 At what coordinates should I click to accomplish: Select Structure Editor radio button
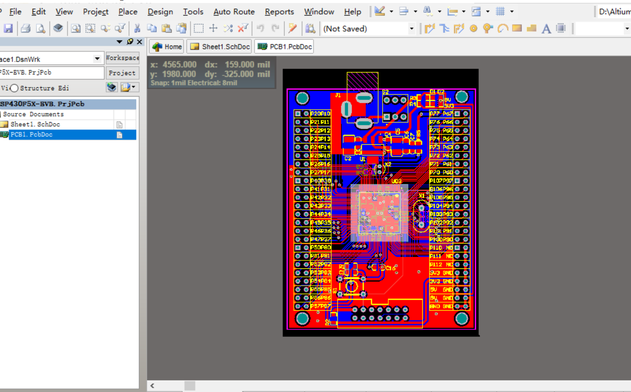click(x=14, y=88)
